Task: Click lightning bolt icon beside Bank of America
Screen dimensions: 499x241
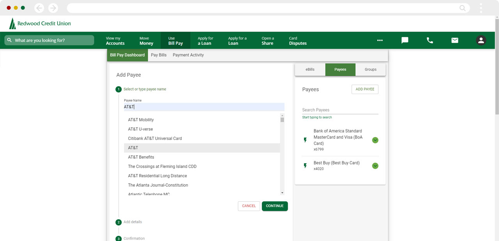Action: 305,140
